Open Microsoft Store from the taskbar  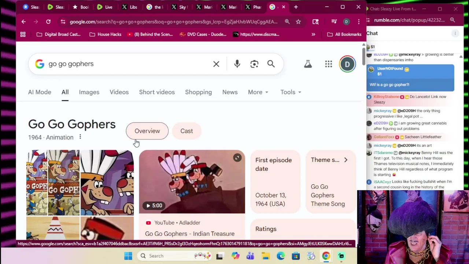[296, 256]
